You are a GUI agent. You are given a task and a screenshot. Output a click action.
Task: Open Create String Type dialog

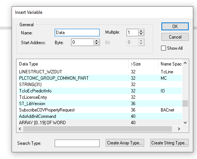point(169,143)
